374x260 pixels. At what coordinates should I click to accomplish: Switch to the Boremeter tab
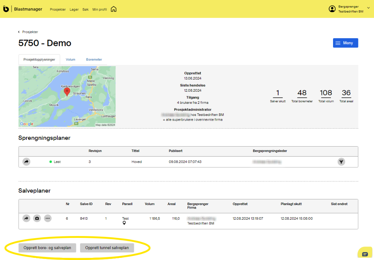[94, 60]
